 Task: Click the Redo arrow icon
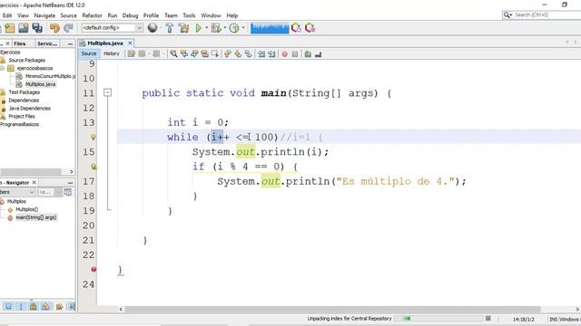[68, 28]
